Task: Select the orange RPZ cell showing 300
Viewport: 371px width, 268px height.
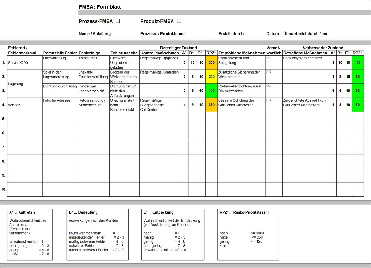Action: [x=211, y=63]
